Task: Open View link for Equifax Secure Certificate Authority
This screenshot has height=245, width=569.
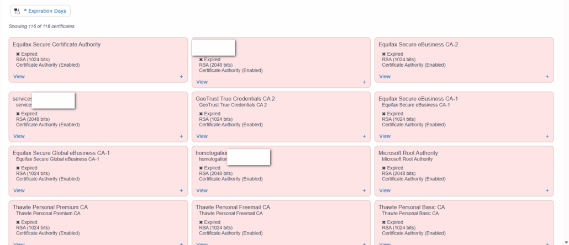Action: coord(19,77)
